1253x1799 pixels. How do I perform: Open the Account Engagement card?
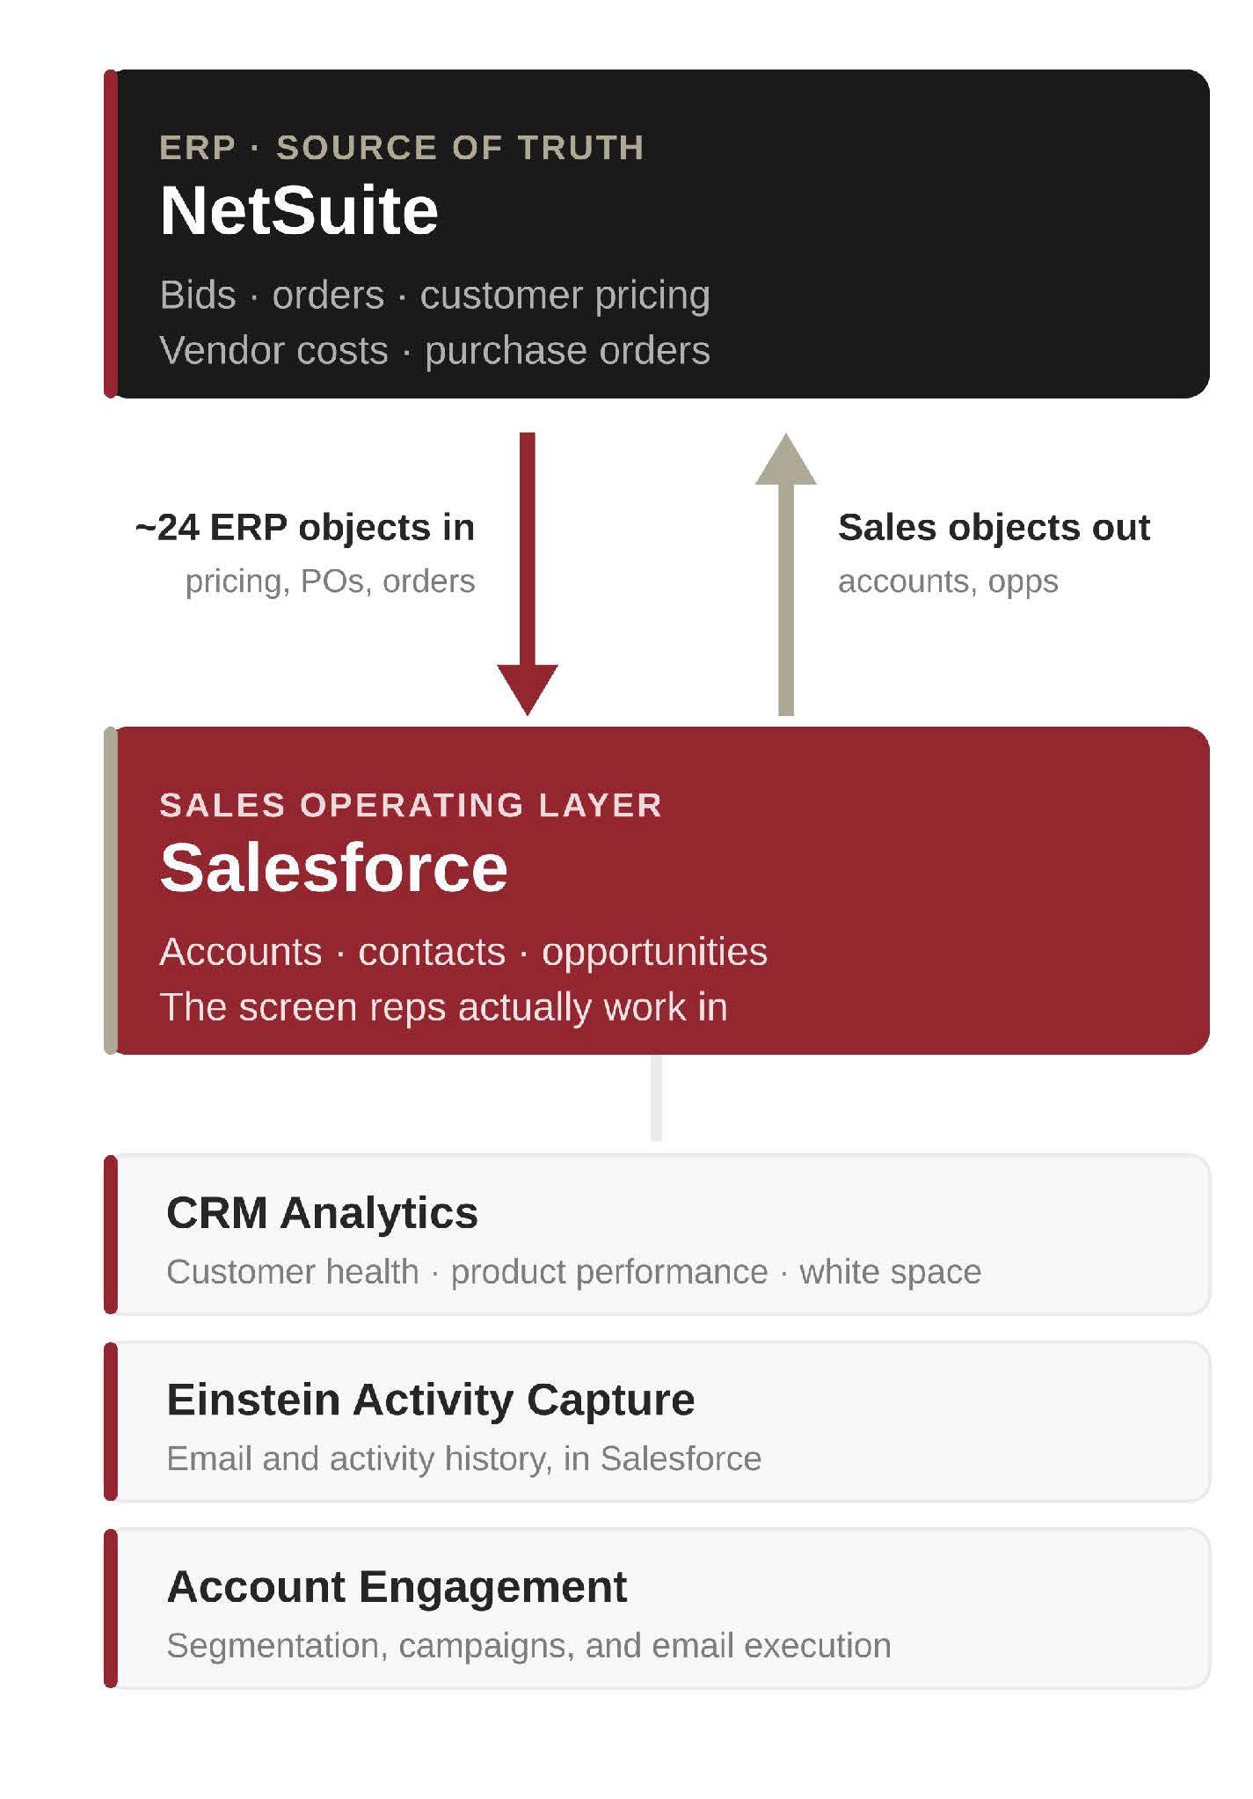pyautogui.click(x=657, y=1608)
